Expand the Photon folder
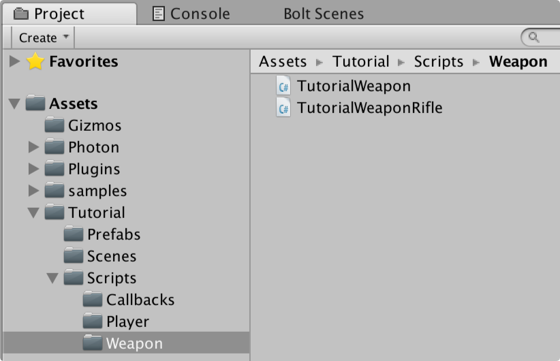 tap(33, 147)
